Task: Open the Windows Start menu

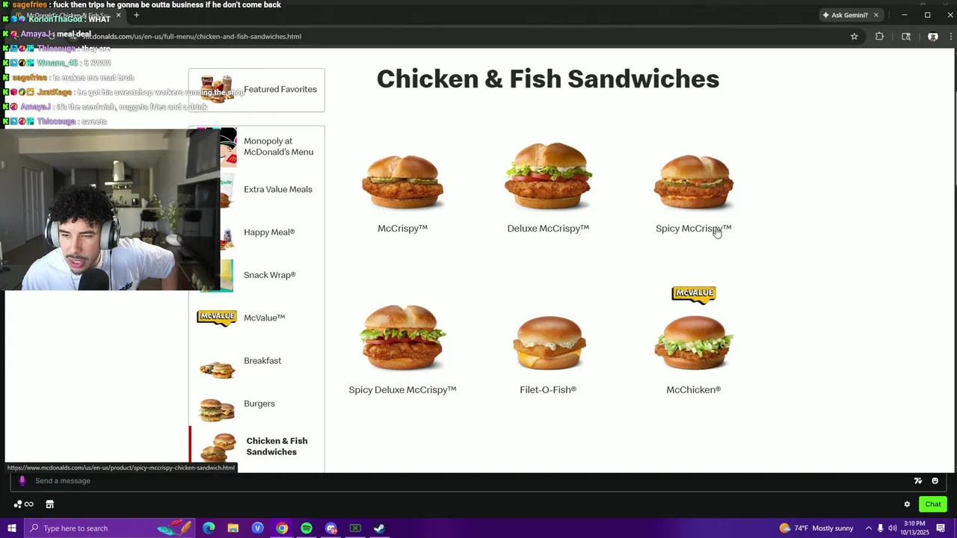Action: tap(11, 528)
